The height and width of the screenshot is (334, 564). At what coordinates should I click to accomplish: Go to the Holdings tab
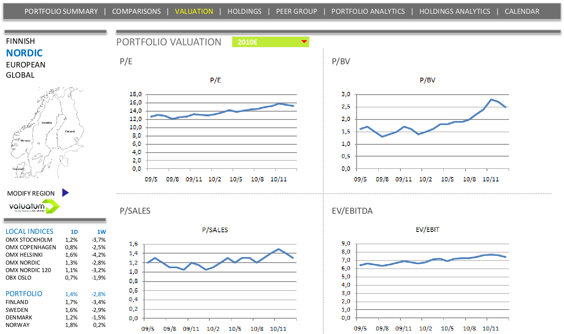(244, 11)
